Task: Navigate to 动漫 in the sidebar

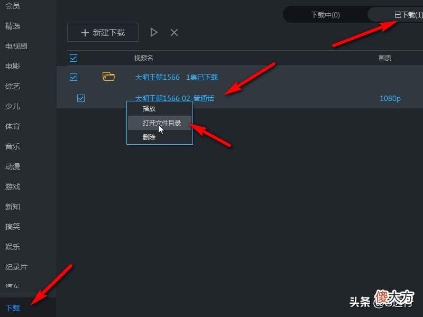Action: point(12,166)
